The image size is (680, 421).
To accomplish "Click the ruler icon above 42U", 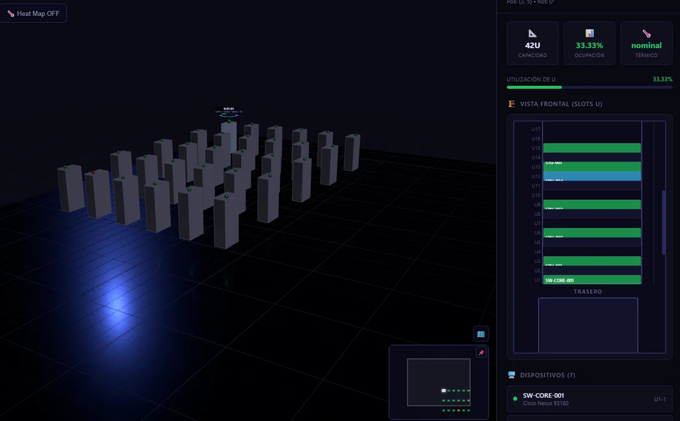I will pos(533,33).
